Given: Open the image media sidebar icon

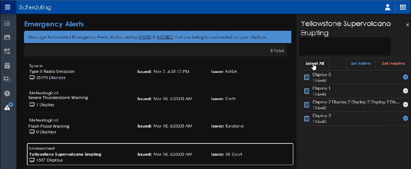Looking at the screenshot, I should click(7, 37).
